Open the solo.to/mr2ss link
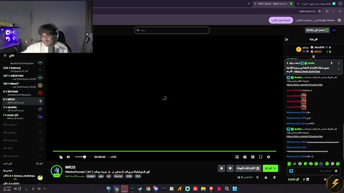 pos(307,72)
